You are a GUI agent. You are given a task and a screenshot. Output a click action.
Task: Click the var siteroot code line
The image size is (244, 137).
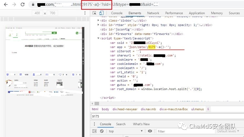pyautogui.click(x=126, y=51)
